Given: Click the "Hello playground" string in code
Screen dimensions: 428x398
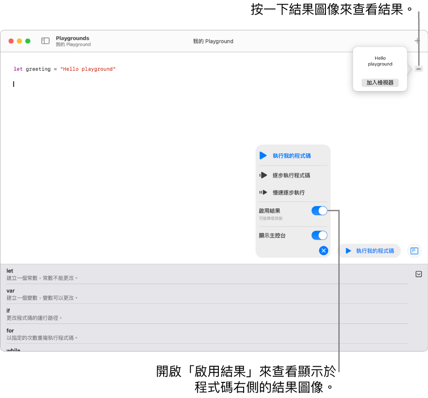Looking at the screenshot, I should click(88, 69).
